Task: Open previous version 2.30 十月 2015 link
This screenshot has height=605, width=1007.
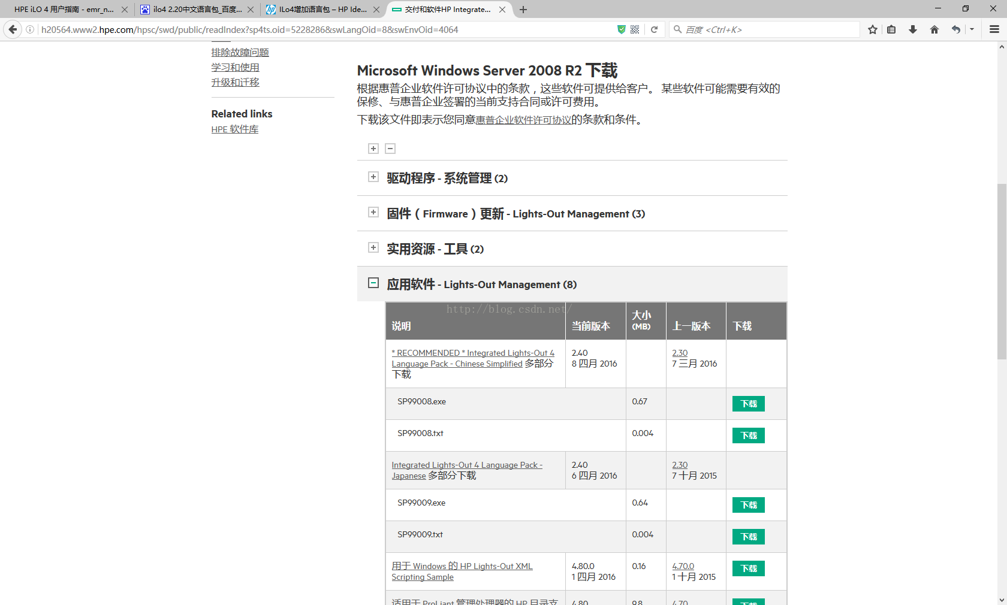Action: pyautogui.click(x=680, y=465)
